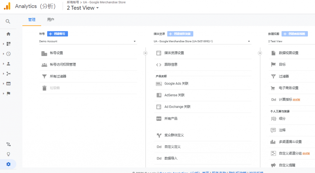Click link icon beside 所有产品
The width and height of the screenshot is (315, 173).
tap(159, 119)
